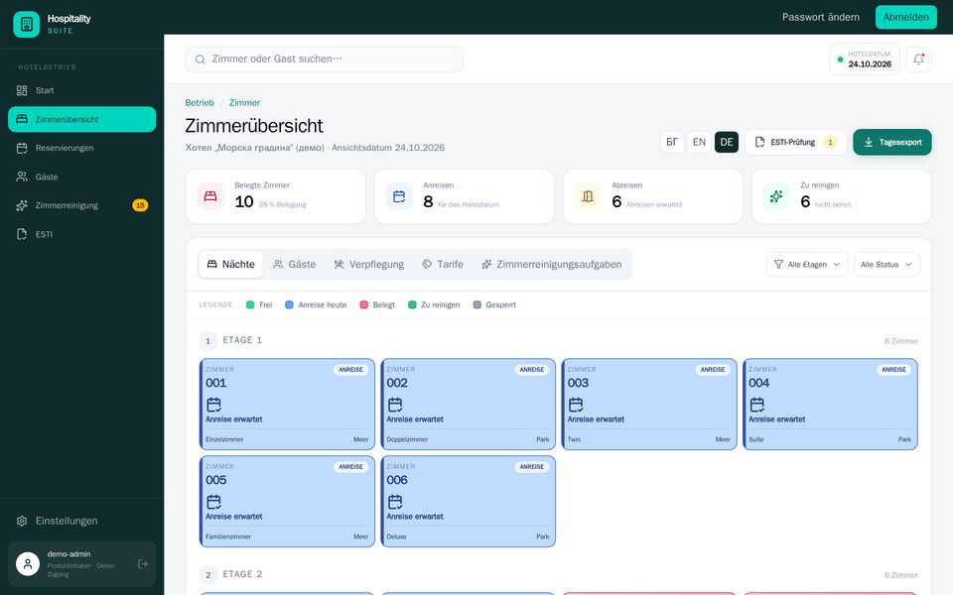Click the calendar icon on room 001 card
Viewport: 953px width, 595px height.
tap(213, 405)
